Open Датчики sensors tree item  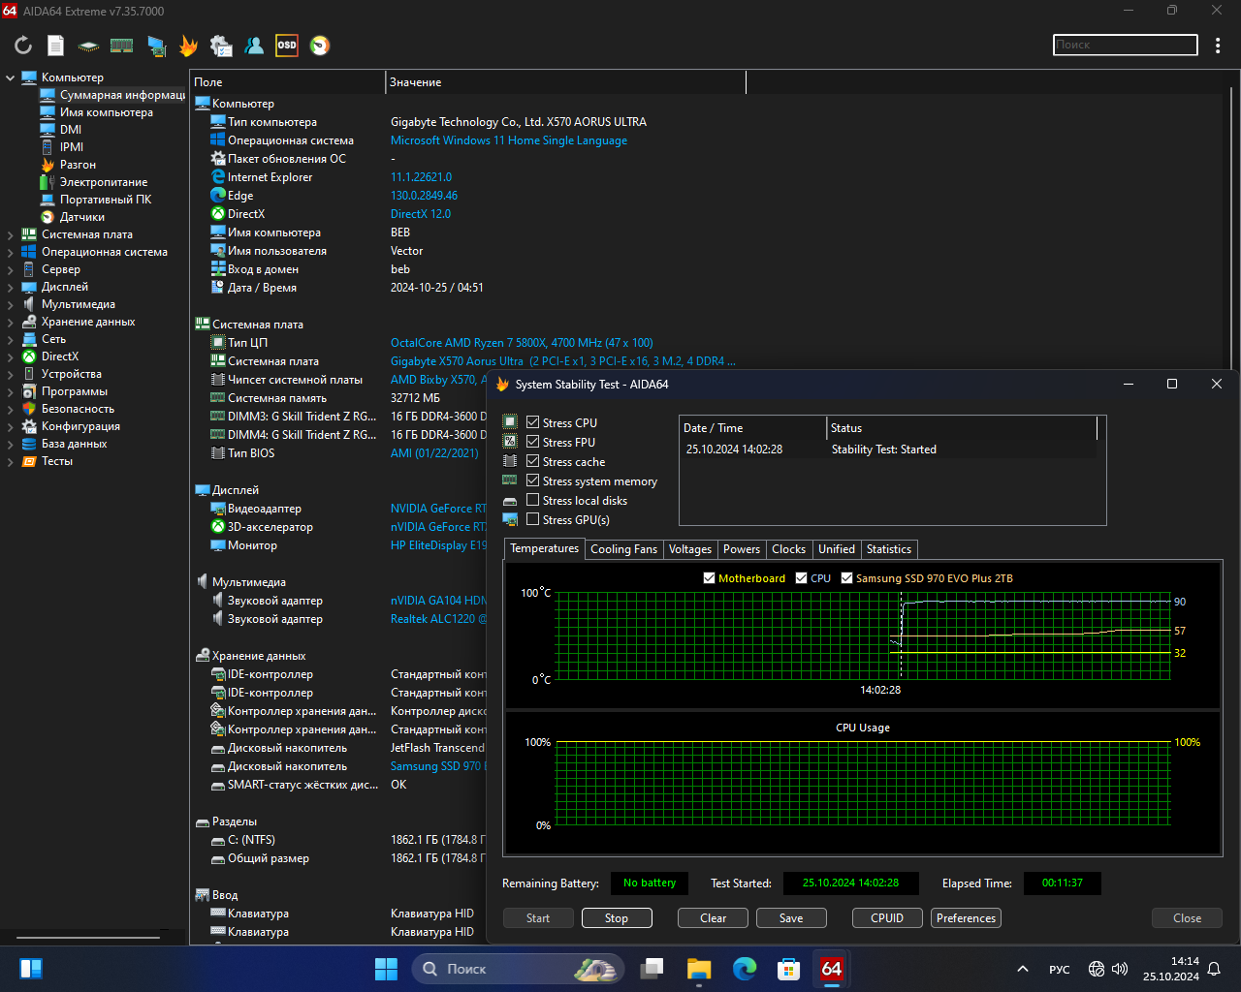pyautogui.click(x=82, y=217)
